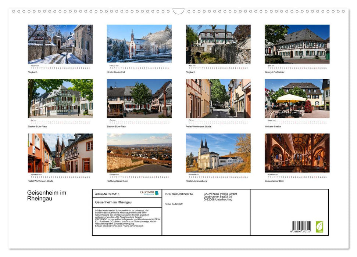Click author name 'Petrus Bodenstaff'

(x=174, y=204)
